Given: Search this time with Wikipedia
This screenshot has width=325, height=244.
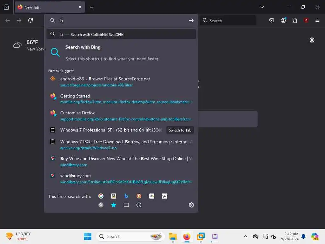Looking at the screenshot, I should click(164, 196).
